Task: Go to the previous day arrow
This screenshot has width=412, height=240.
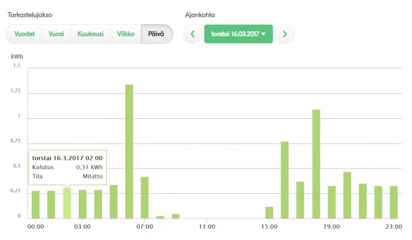Action: click(x=193, y=34)
